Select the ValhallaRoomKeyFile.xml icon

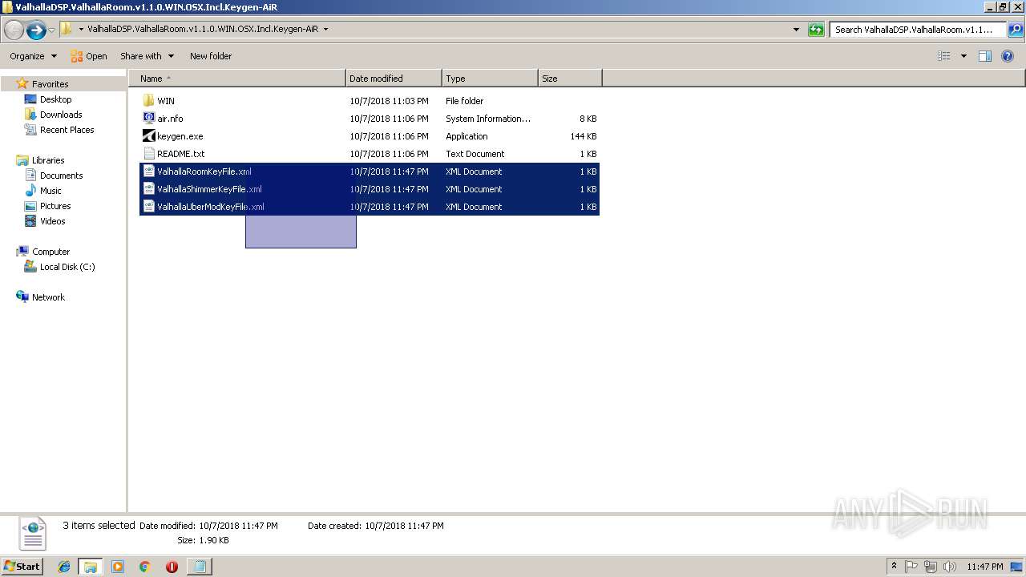pos(148,171)
